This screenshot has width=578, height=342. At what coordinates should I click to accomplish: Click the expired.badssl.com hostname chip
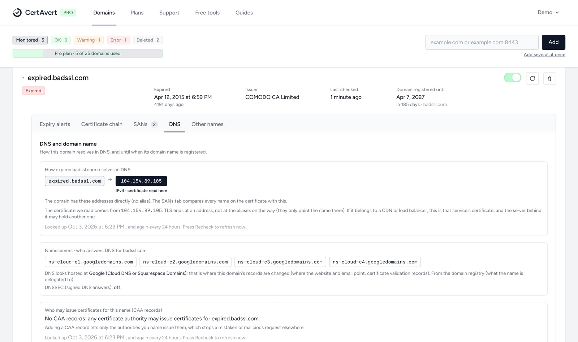[74, 181]
